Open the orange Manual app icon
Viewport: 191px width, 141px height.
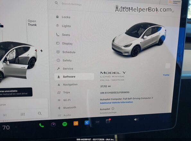pyautogui.click(x=76, y=123)
